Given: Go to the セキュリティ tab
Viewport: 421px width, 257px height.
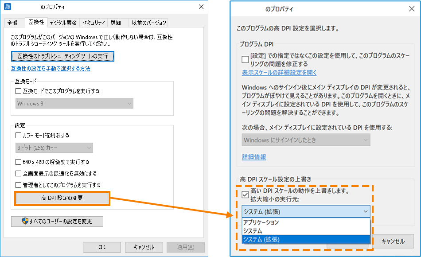Looking at the screenshot, I should 94,23.
